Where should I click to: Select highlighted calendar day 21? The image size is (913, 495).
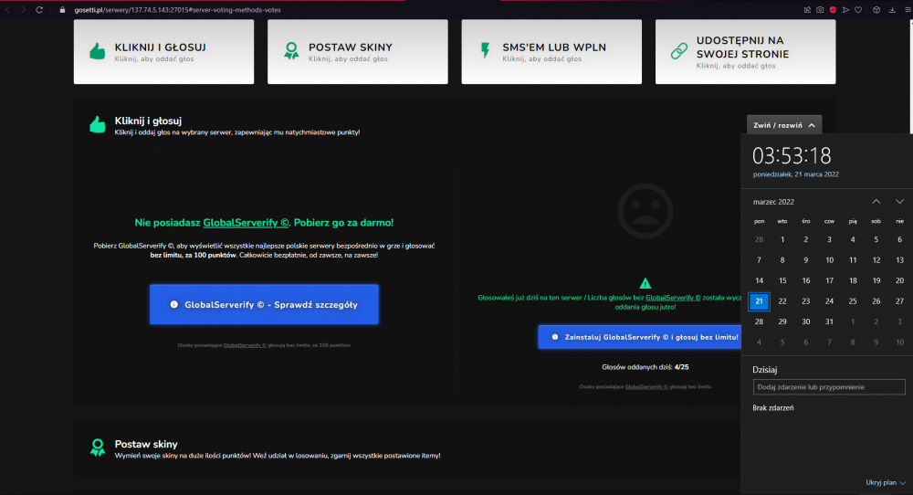click(759, 301)
